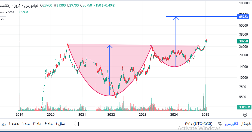
Task: Click the high value H31300
Action: pos(60,5)
